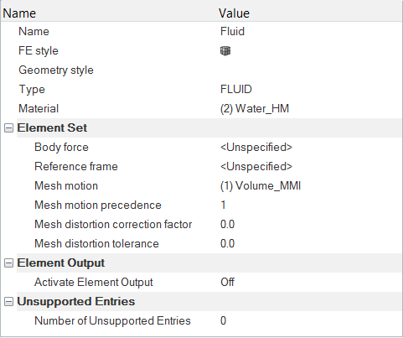Click the Name column header
This screenshot has height=338, width=403.
(19, 13)
